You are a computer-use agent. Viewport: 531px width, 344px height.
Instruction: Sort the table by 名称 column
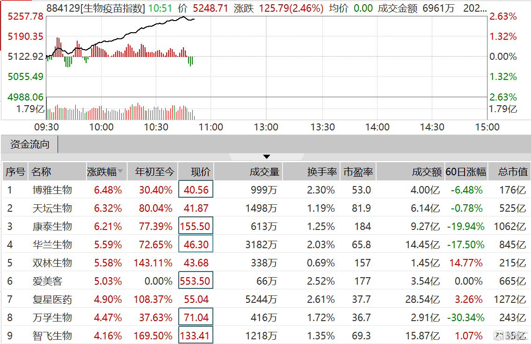coord(57,172)
